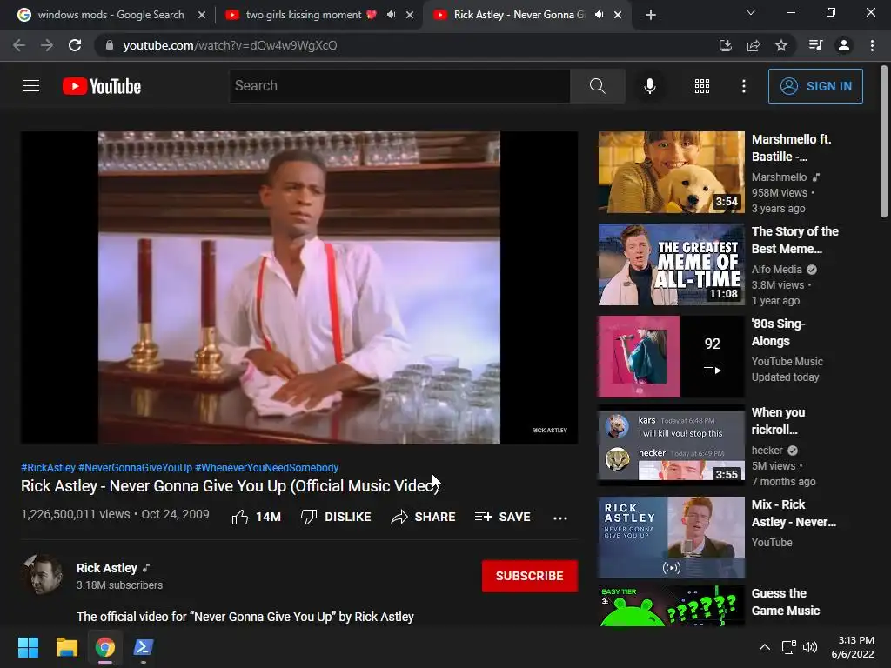Viewport: 891px width, 668px height.
Task: Open 'When you rickroll...' video thumbnail
Action: tap(671, 444)
